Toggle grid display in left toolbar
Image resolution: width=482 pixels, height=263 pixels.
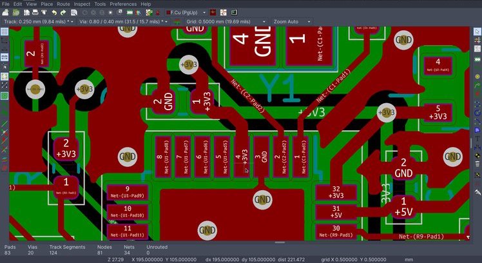click(4, 31)
